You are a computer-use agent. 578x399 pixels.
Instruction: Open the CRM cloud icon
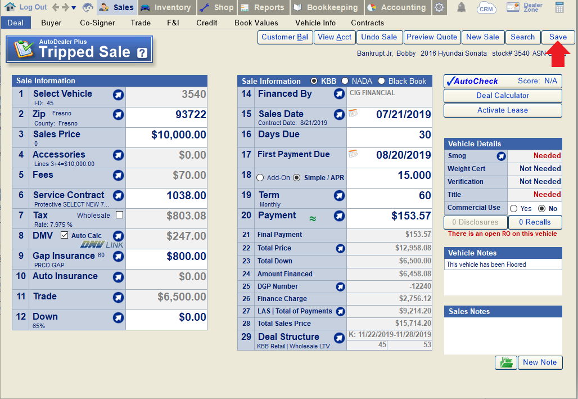tap(486, 8)
